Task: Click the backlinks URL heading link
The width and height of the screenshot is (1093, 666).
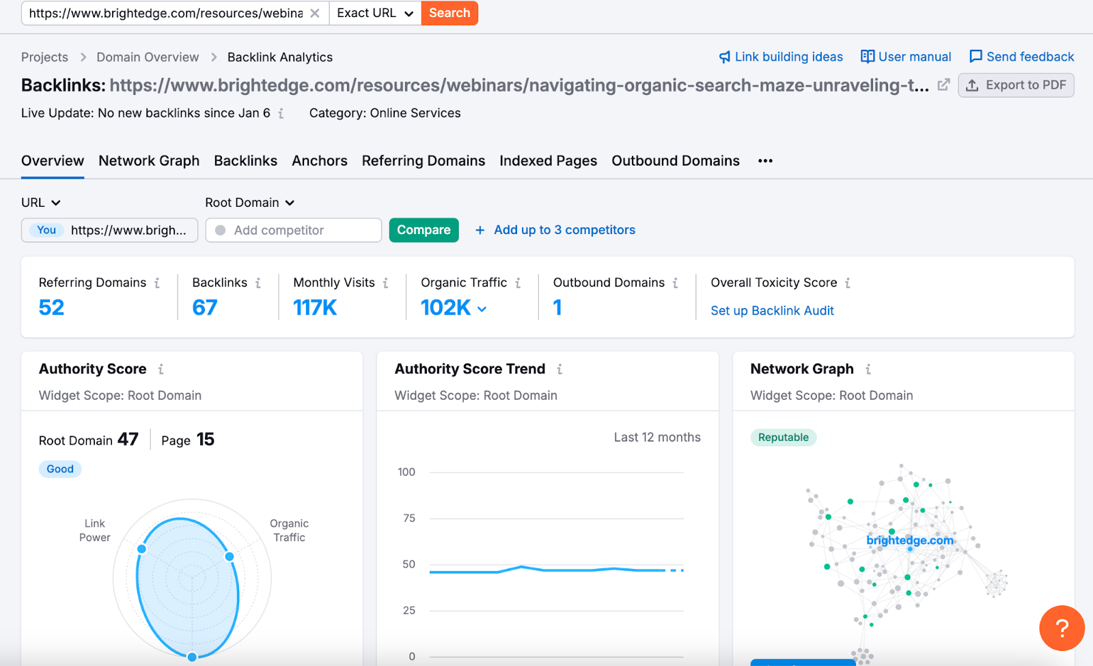Action: [x=518, y=85]
